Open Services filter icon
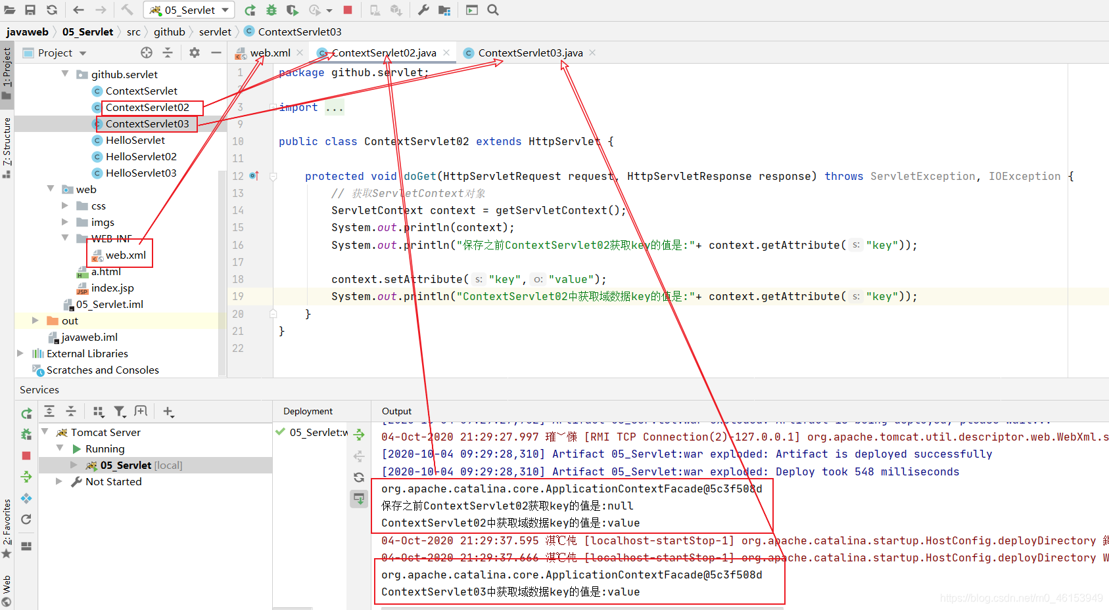 click(120, 411)
